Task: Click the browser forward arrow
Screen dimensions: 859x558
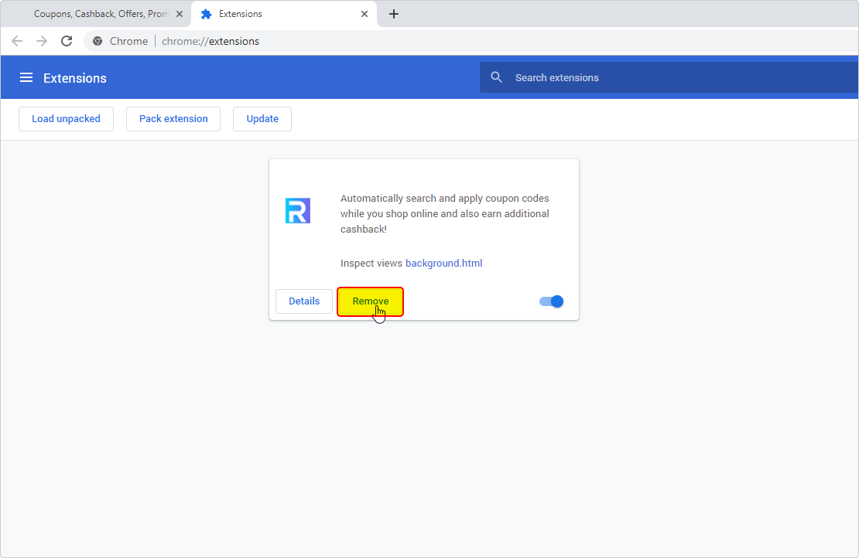Action: [42, 41]
